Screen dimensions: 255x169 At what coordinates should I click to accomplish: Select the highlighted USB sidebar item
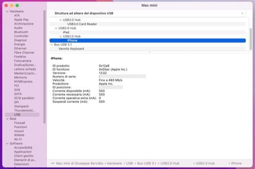pos(22,115)
